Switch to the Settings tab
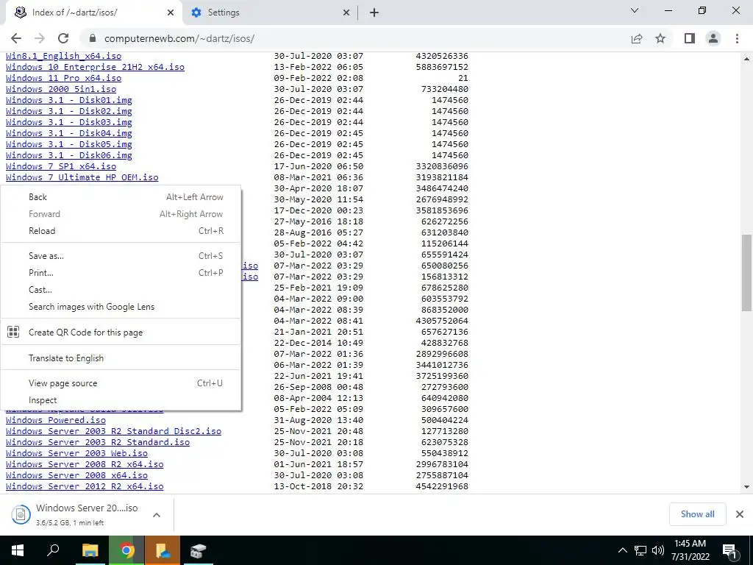The width and height of the screenshot is (753, 565). (x=270, y=13)
